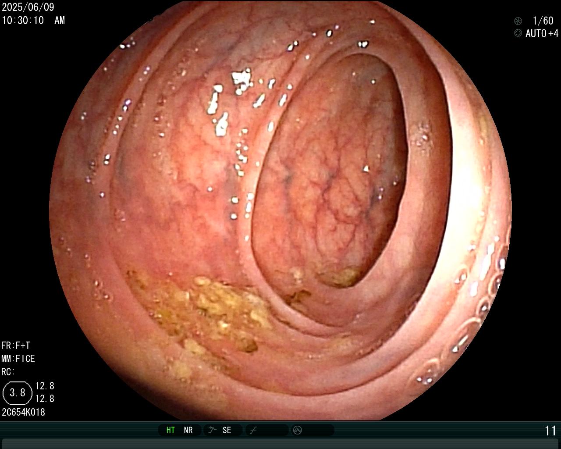Toggle the green HT indicator
This screenshot has height=449, width=561.
coord(170,430)
